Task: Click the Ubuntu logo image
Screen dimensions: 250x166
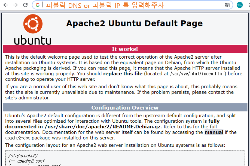Action: coord(33,24)
